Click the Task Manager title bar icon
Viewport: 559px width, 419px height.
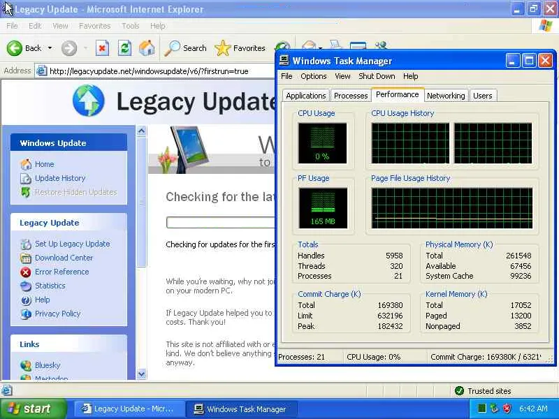(x=284, y=61)
